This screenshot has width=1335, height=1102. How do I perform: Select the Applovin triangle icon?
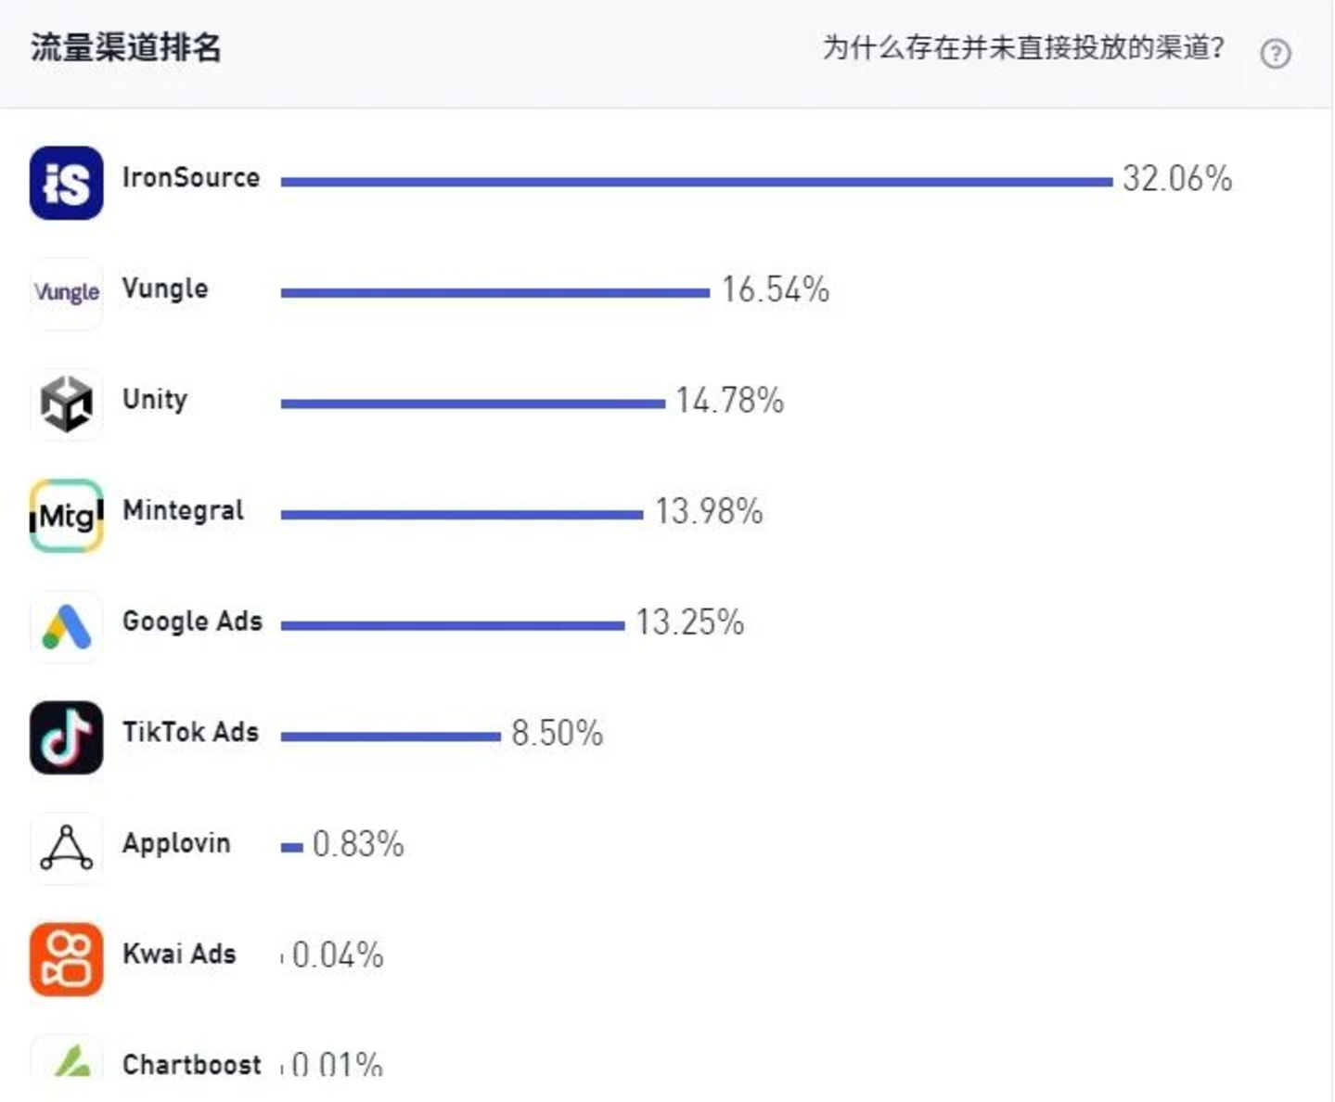tap(66, 848)
